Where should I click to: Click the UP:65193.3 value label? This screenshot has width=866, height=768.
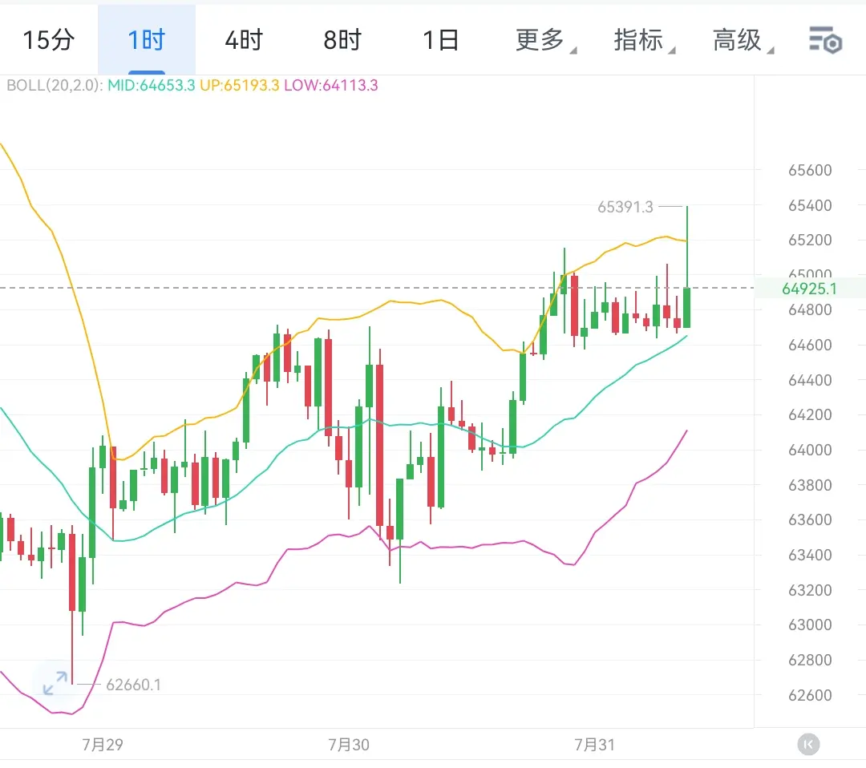(x=239, y=86)
